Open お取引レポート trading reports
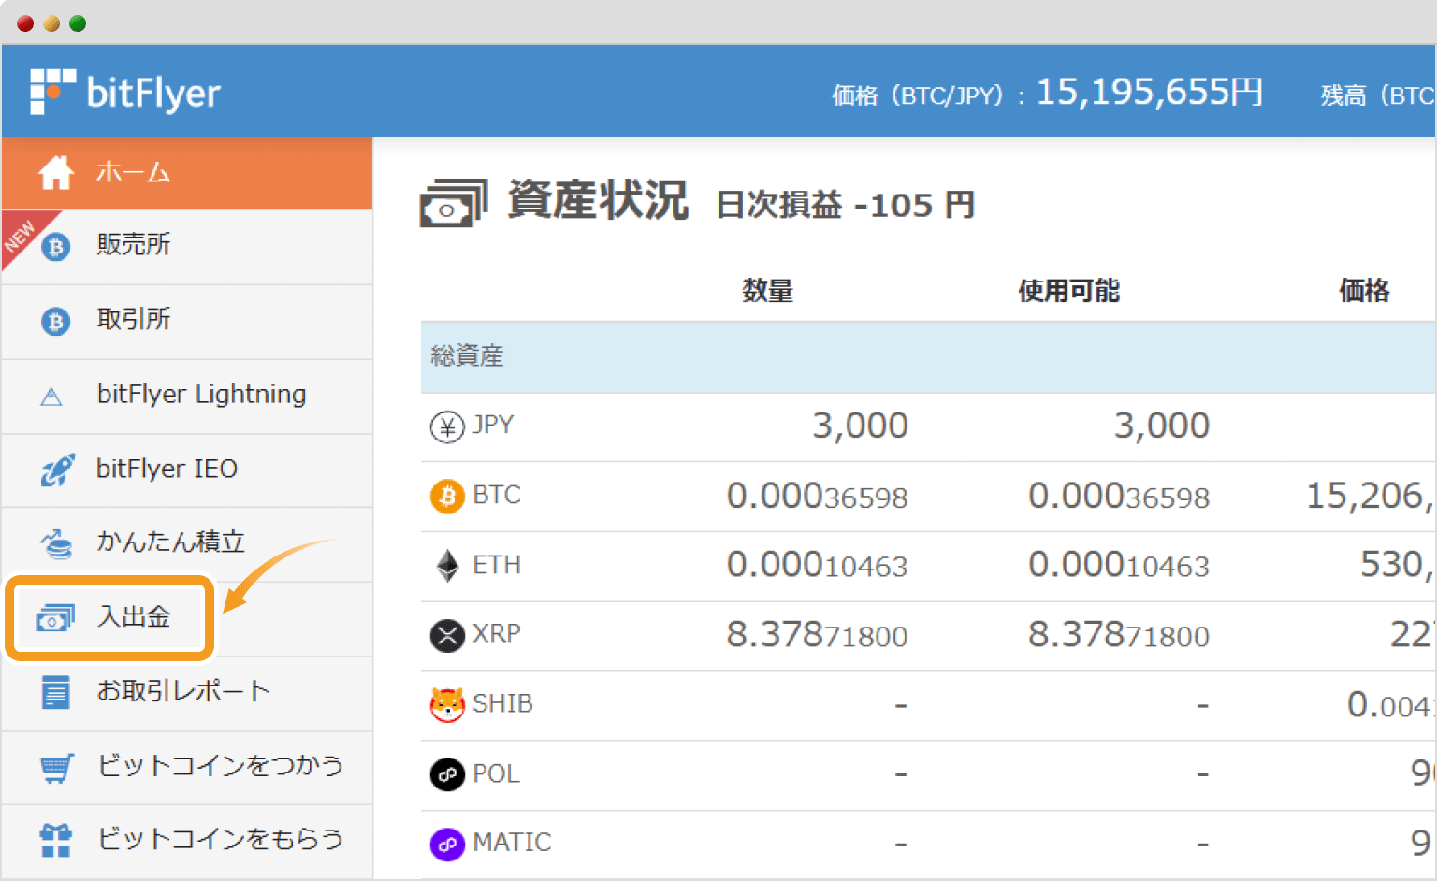The image size is (1437, 881). (x=181, y=691)
